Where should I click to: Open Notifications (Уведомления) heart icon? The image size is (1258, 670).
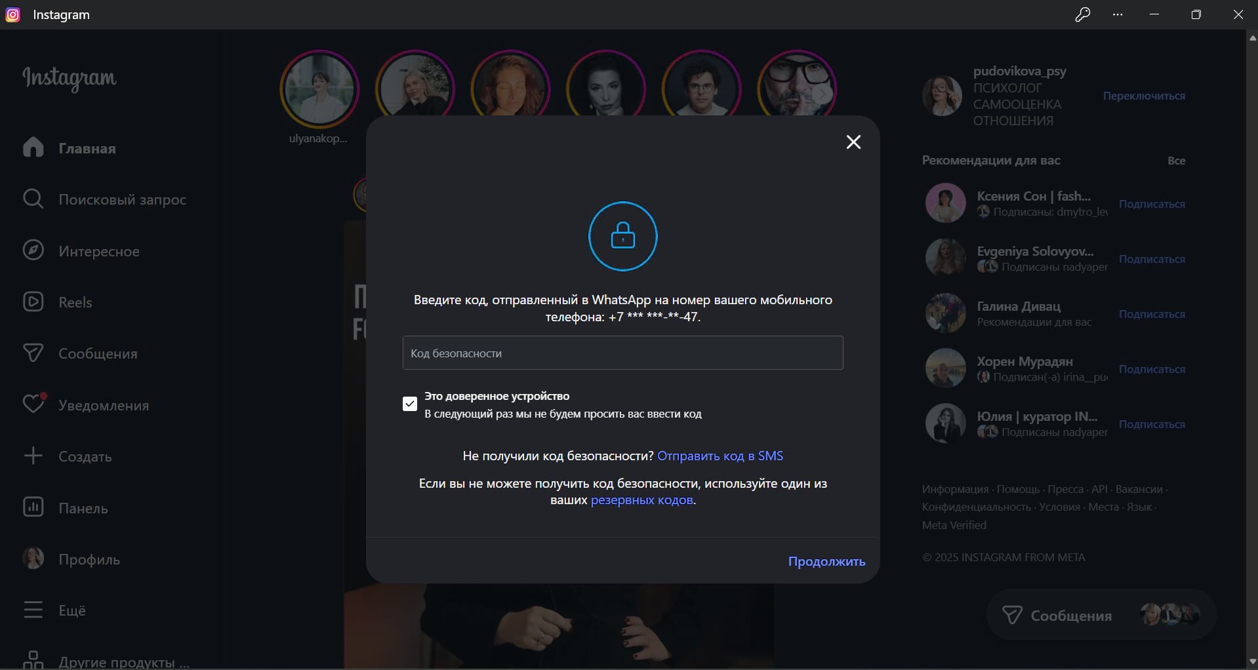click(x=33, y=404)
